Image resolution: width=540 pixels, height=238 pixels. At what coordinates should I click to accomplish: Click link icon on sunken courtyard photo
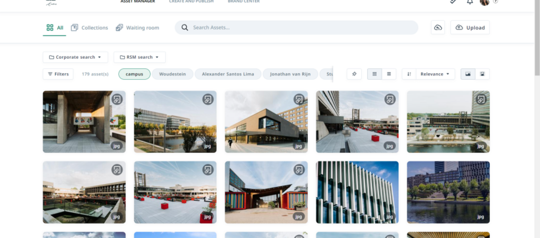pyautogui.click(x=117, y=170)
